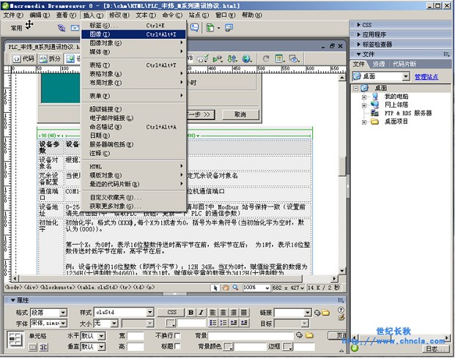
Task: Click the ordered list icon in Properties
Action: 223,323
